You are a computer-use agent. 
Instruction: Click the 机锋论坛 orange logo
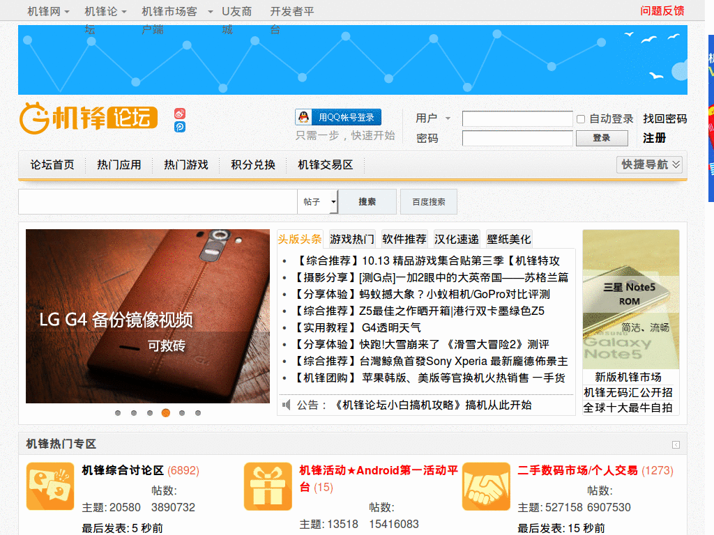click(89, 118)
